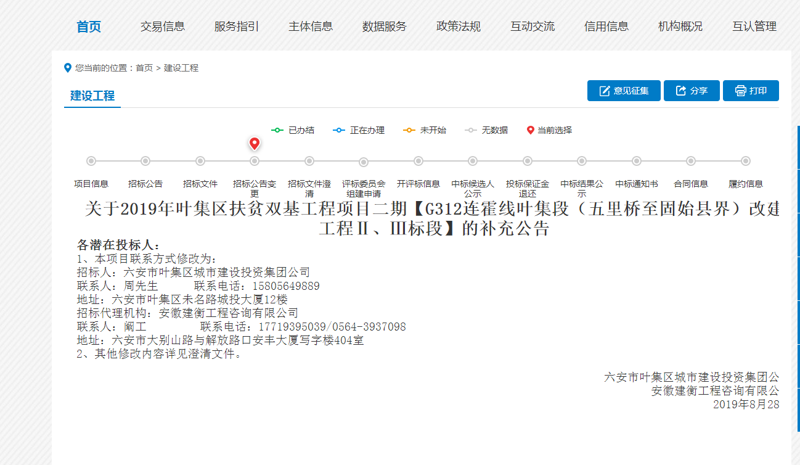800x465 pixels.
Task: Select the 招标文件澄清 timeline node
Action: click(x=309, y=161)
